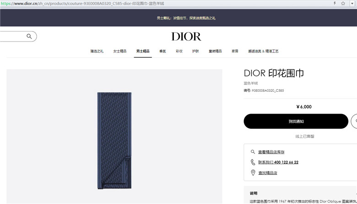Click the phone contact icon
The image size is (357, 204).
click(253, 162)
